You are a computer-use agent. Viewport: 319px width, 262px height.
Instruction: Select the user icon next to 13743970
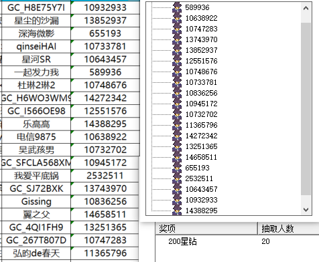177,39
